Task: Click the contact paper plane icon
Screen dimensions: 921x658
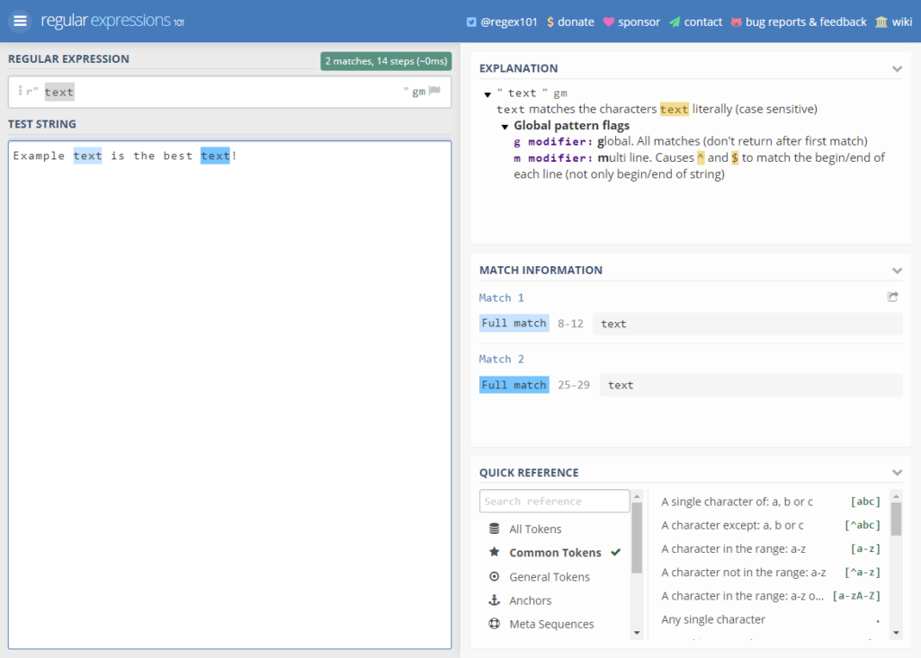Action: [675, 22]
